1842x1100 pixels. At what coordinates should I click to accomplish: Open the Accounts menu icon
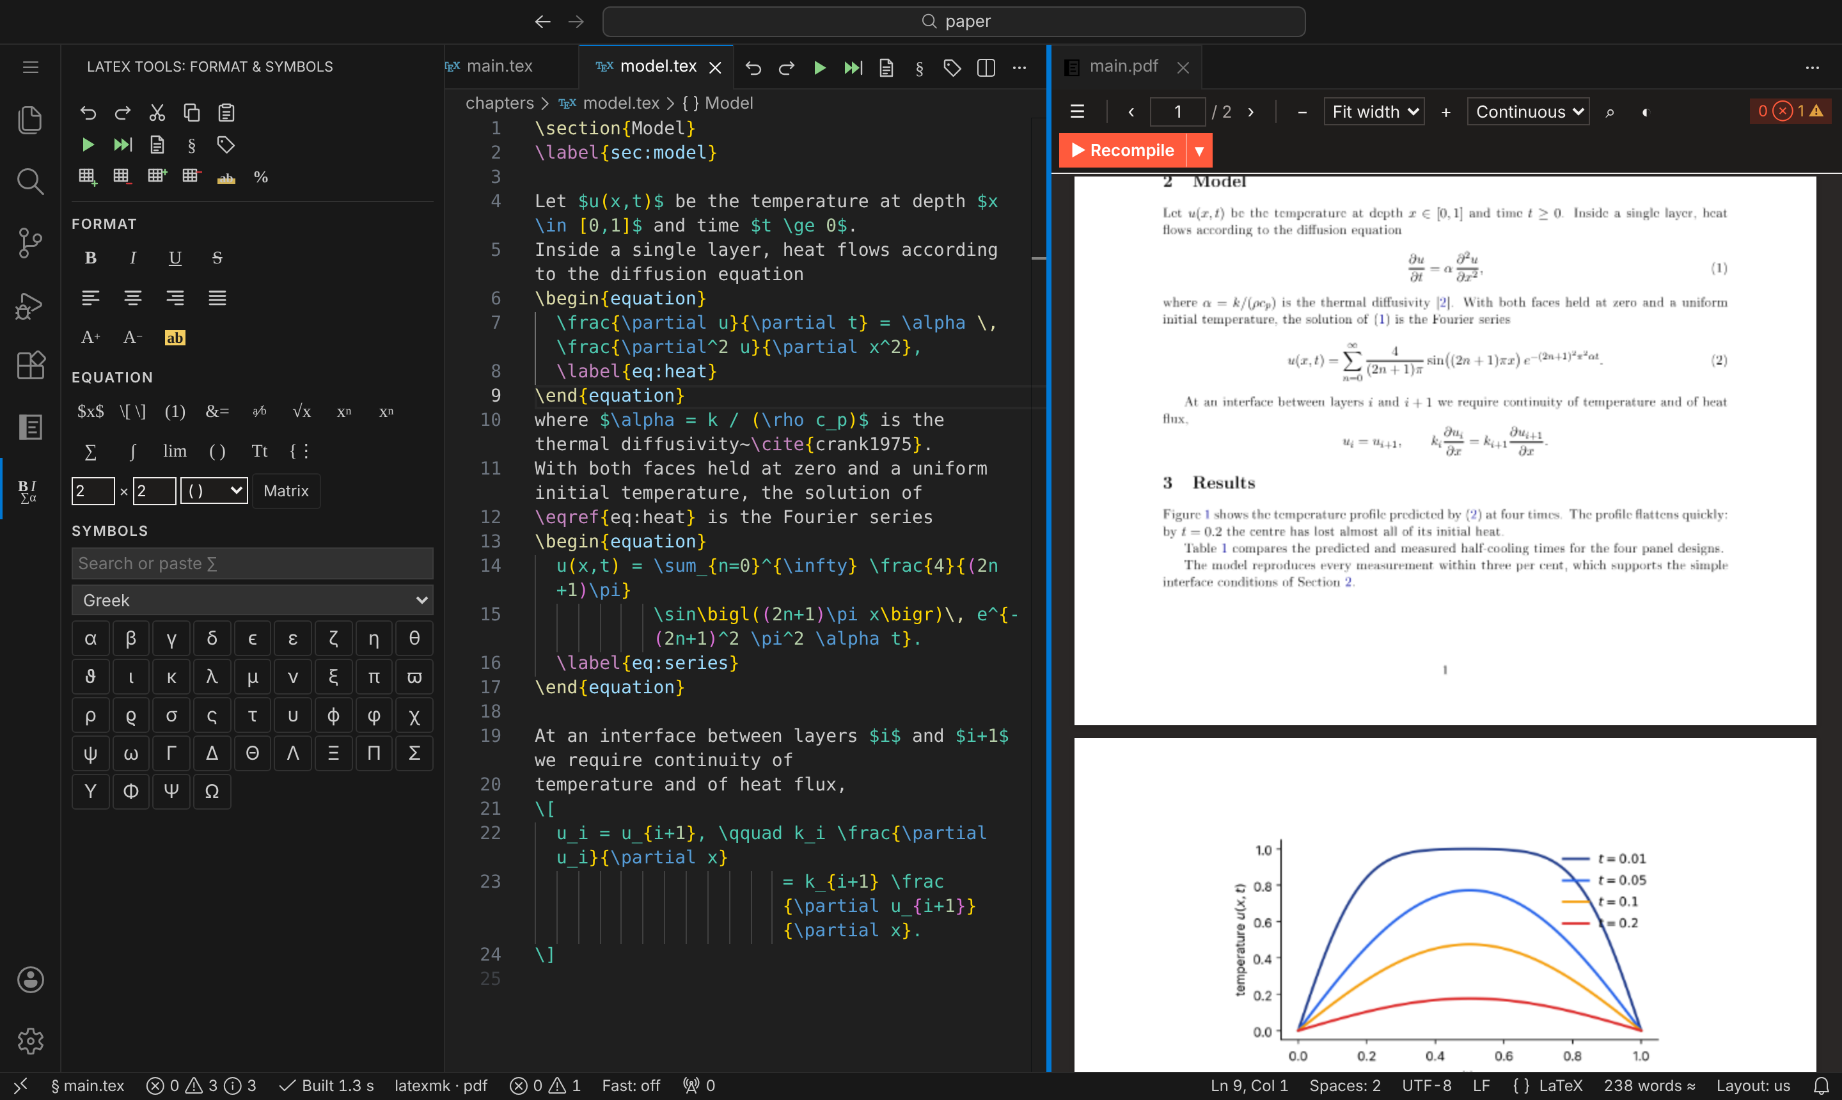click(29, 979)
